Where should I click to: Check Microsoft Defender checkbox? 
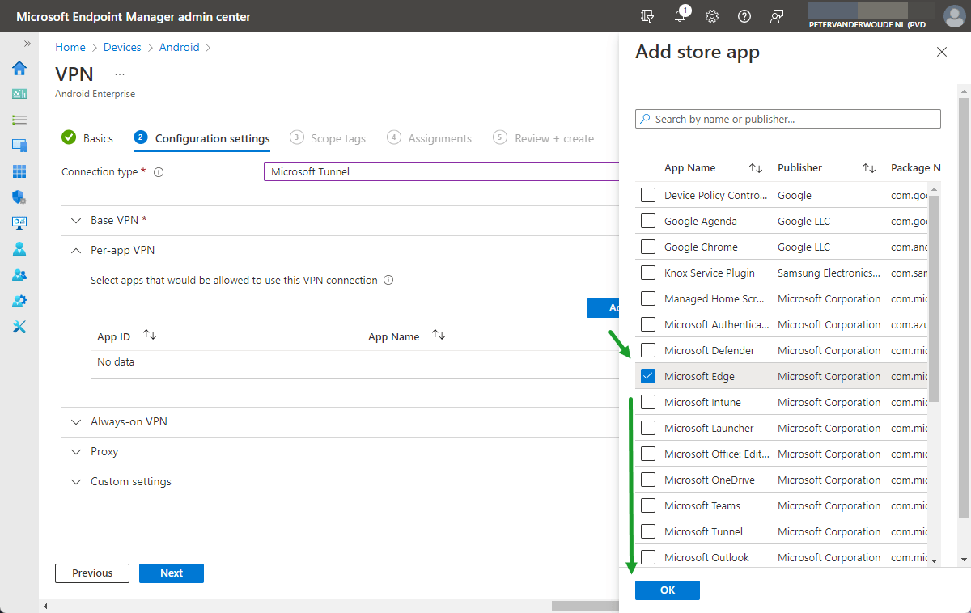(648, 350)
